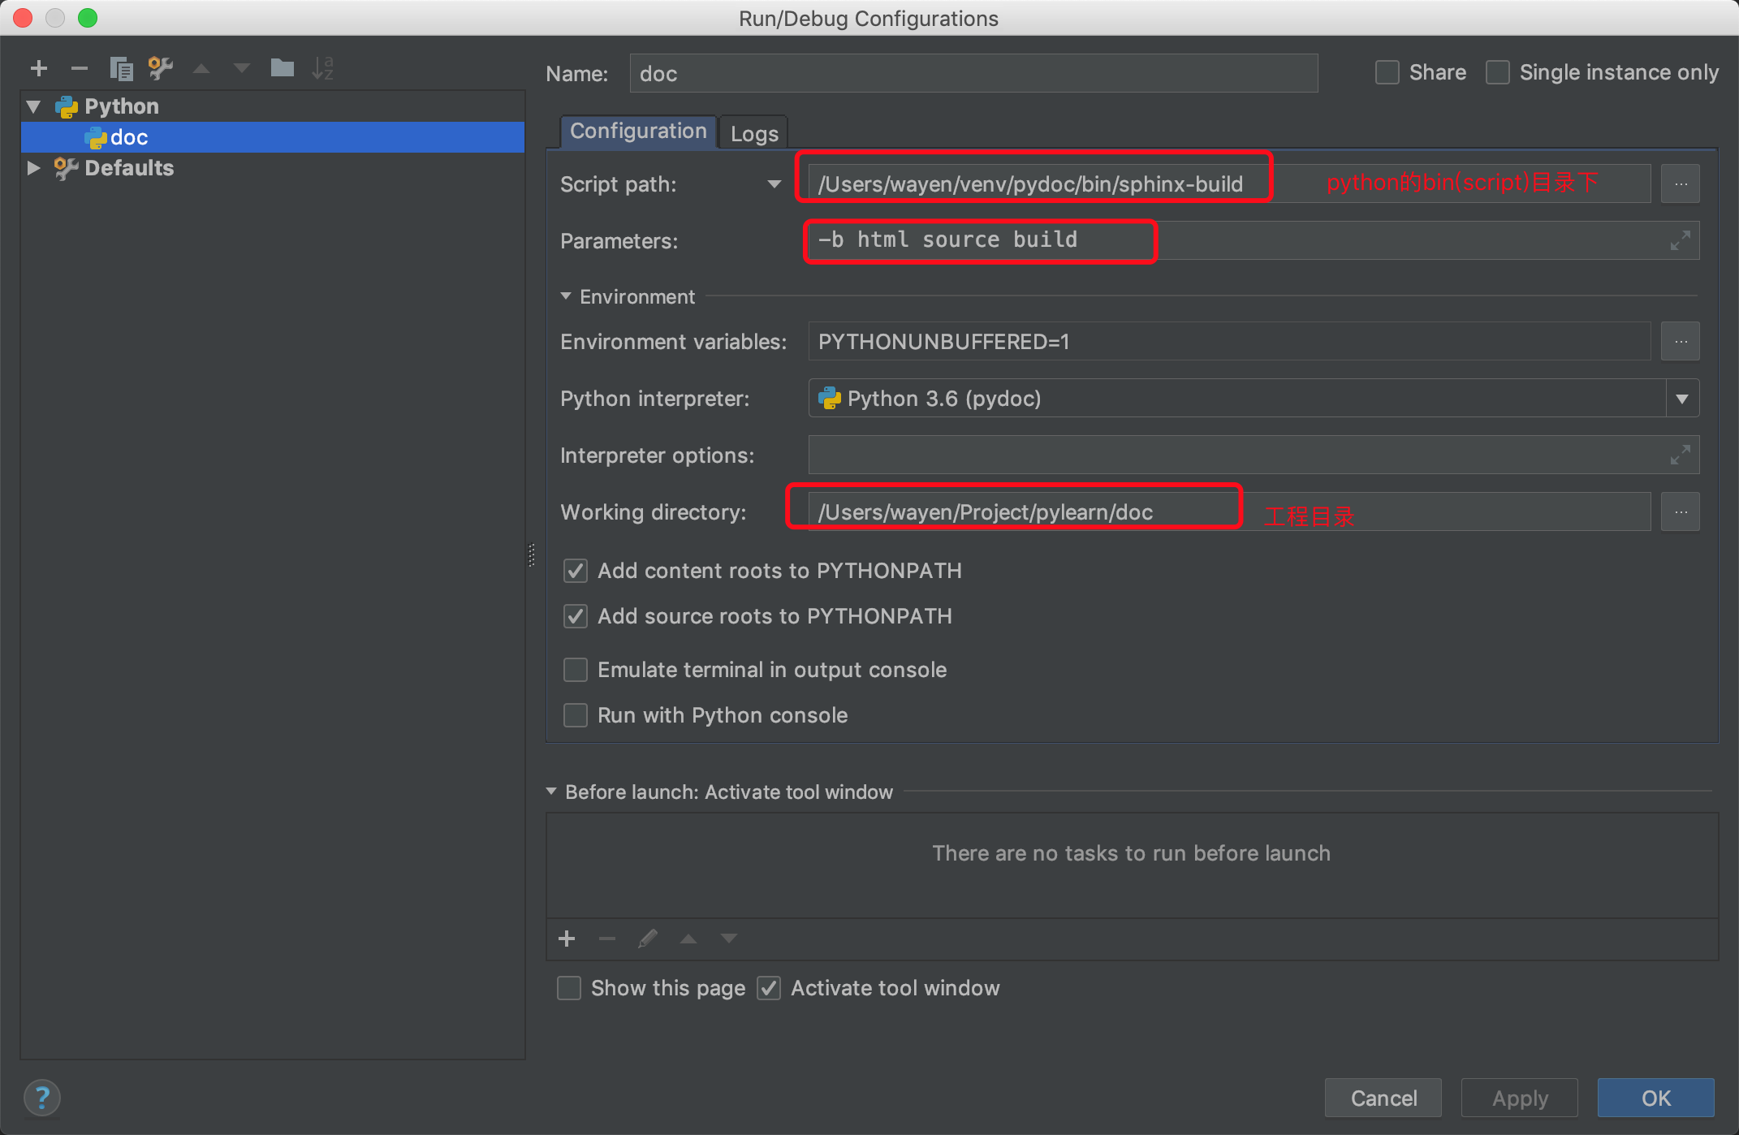Uncheck Activate tool window
Screen dimensions: 1739x1135
click(769, 988)
